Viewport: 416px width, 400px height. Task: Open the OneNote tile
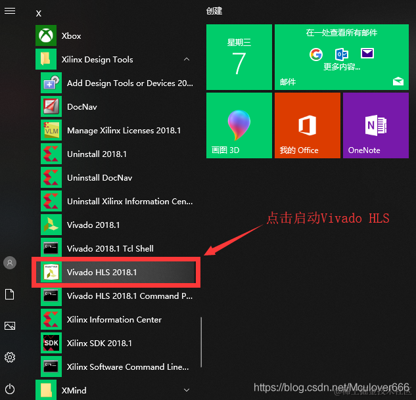click(376, 125)
